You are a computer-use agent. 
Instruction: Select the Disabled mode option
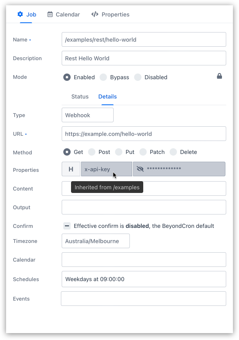click(x=138, y=77)
